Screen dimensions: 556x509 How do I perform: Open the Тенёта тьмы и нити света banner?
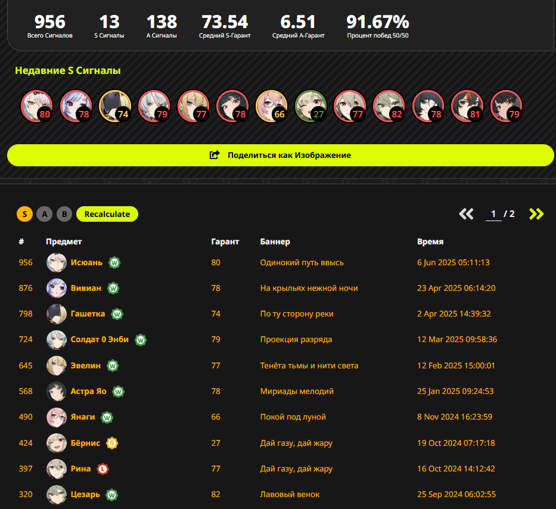[x=309, y=365]
